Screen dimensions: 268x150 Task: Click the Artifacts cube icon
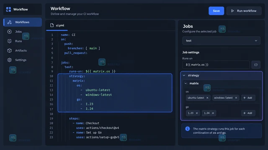(9, 50)
